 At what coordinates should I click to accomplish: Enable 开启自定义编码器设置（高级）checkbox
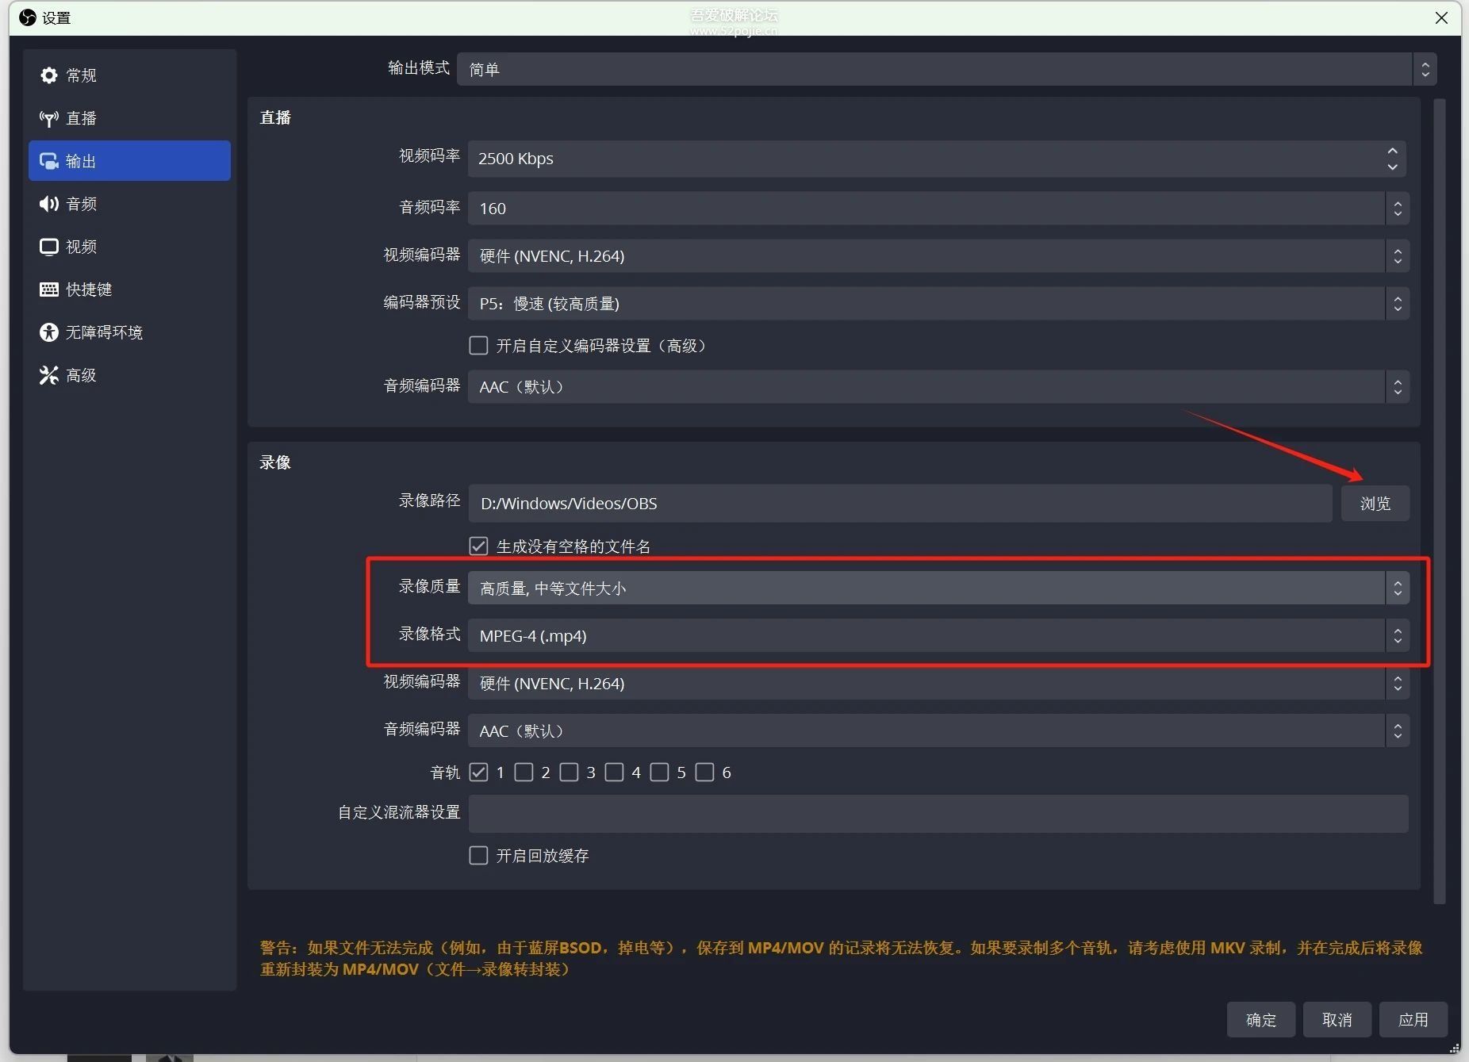point(478,345)
